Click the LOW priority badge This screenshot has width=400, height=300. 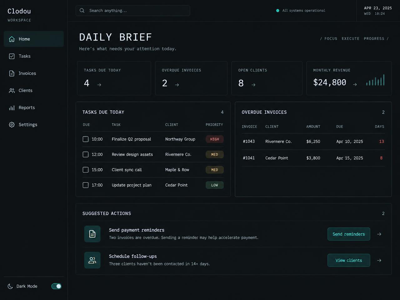[x=215, y=185]
